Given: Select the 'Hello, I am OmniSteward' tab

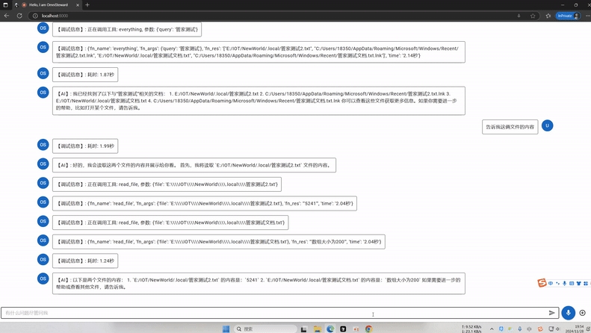Looking at the screenshot, I should click(x=51, y=4).
